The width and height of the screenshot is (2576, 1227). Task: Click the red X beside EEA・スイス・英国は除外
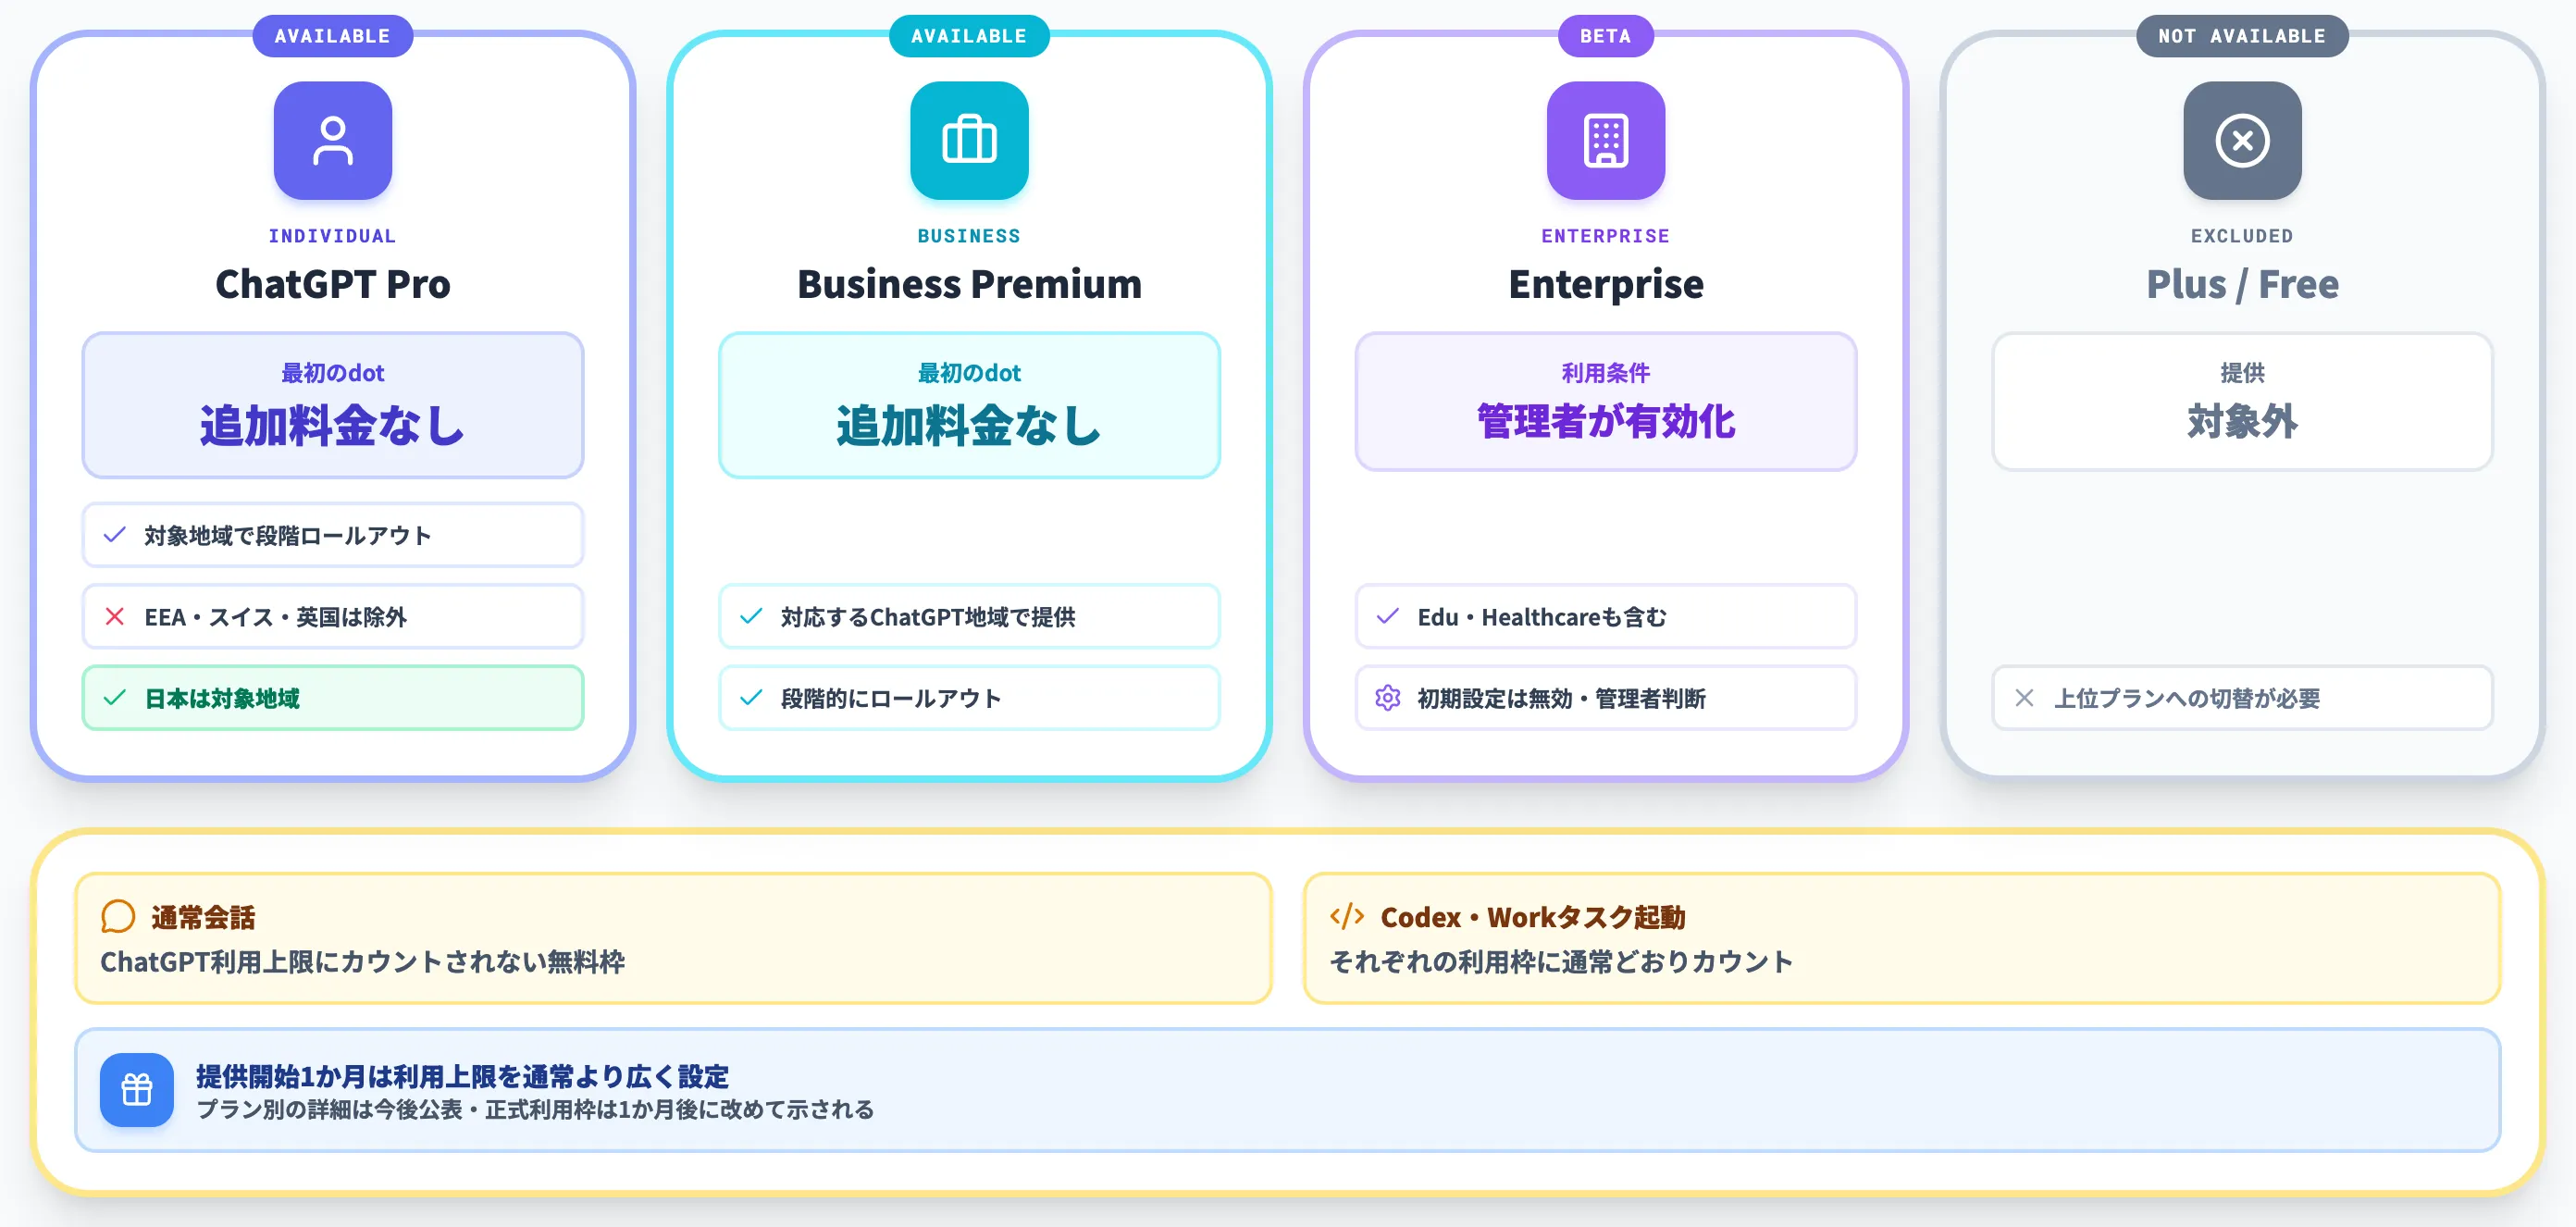pyautogui.click(x=115, y=617)
